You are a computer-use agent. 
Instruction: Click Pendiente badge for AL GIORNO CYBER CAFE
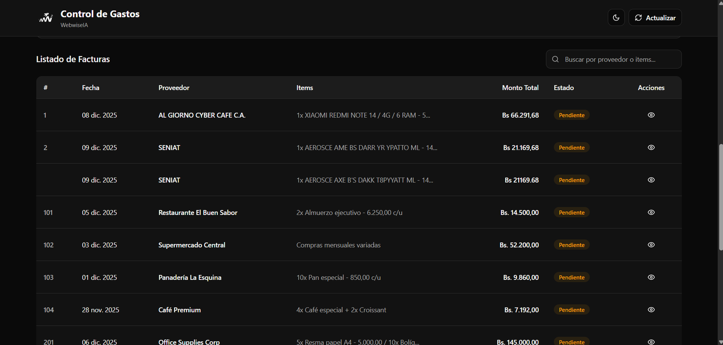pyautogui.click(x=572, y=115)
